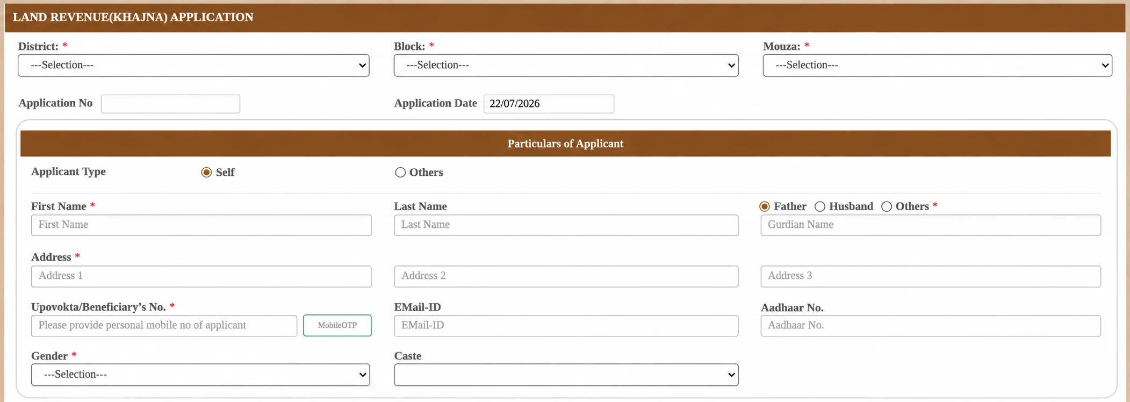
Task: Click the Aadhaar No. input field
Action: (931, 326)
